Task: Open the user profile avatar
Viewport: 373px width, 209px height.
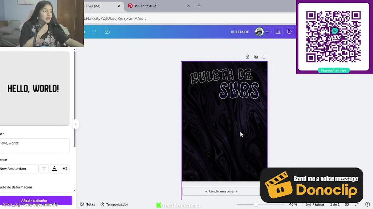Action: (259, 32)
